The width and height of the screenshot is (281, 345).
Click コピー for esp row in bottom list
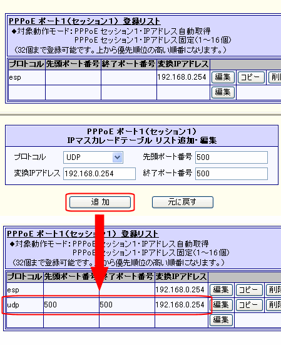pyautogui.click(x=249, y=290)
